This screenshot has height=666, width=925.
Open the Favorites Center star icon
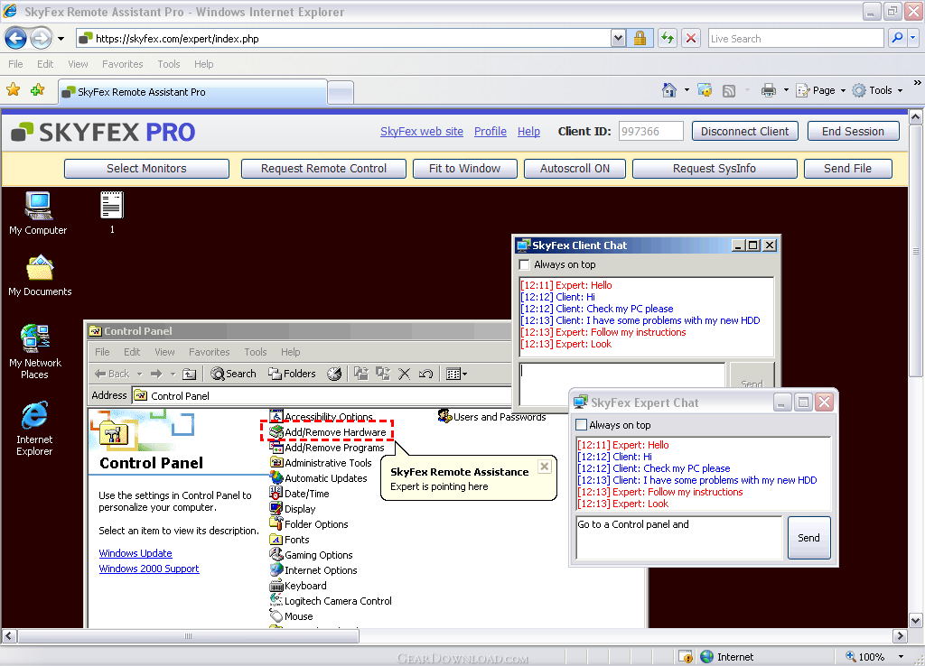[13, 90]
